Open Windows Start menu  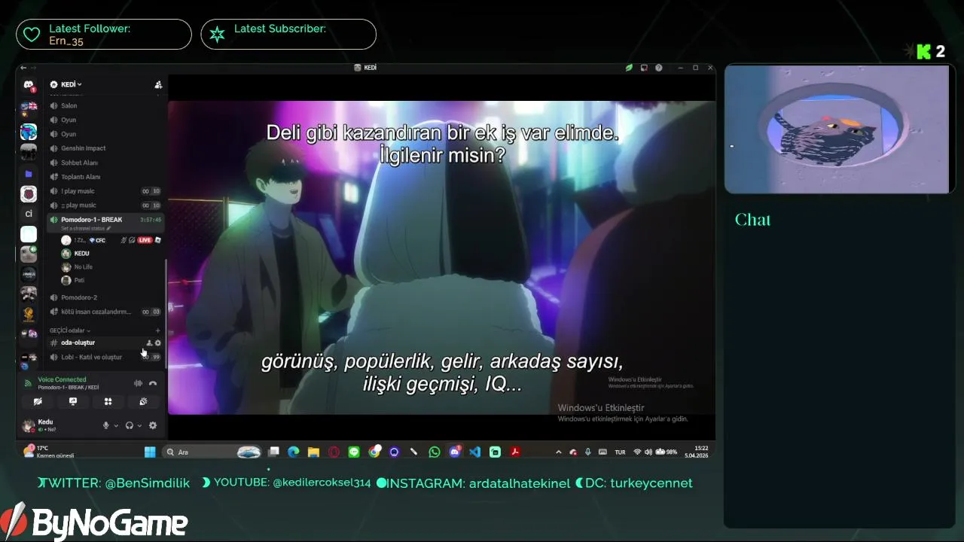pyautogui.click(x=150, y=452)
